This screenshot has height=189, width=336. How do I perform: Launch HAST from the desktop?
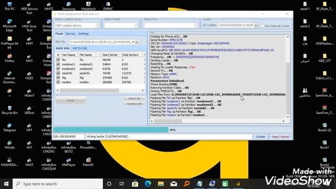pyautogui.click(x=29, y=162)
